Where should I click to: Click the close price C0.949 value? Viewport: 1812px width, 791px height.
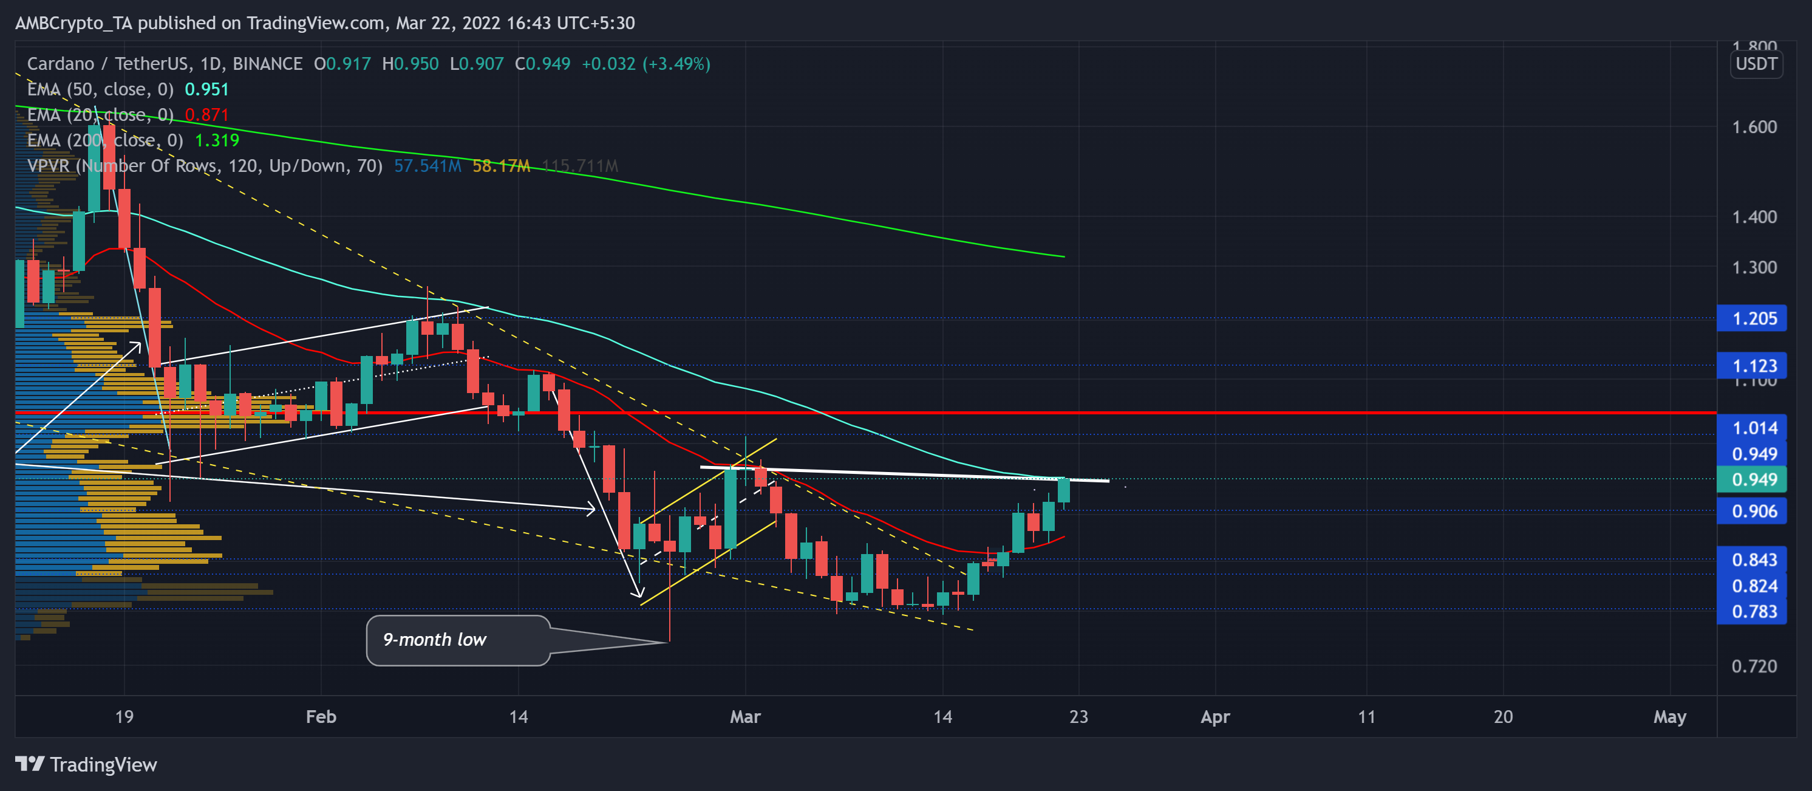point(542,64)
